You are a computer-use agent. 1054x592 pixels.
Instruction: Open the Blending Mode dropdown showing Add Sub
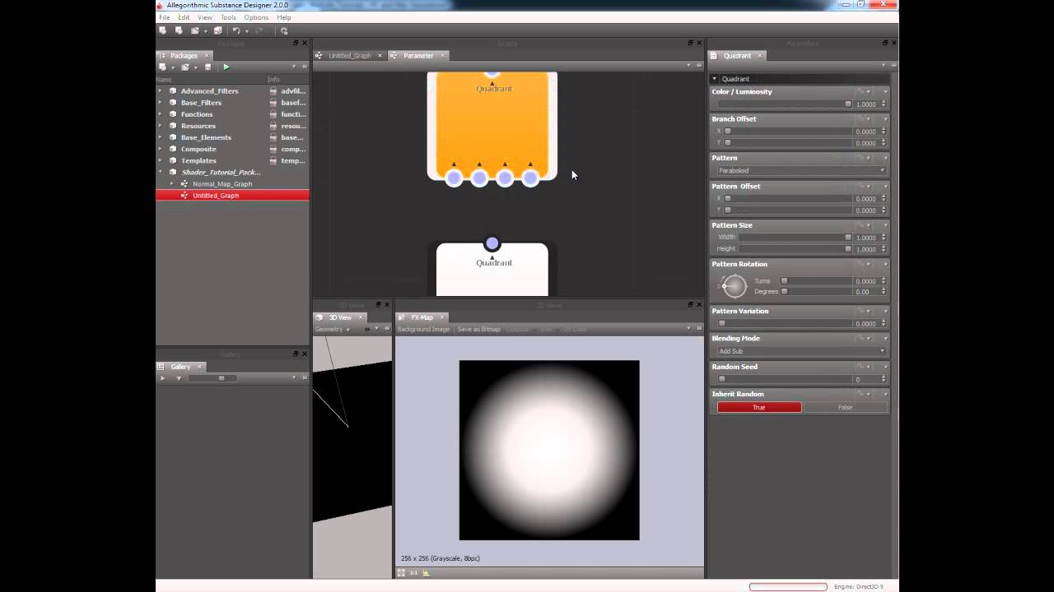pos(799,351)
